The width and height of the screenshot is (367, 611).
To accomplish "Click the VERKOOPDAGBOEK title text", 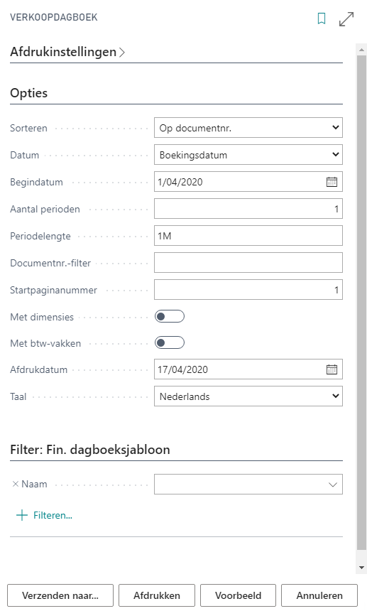I will coord(54,18).
